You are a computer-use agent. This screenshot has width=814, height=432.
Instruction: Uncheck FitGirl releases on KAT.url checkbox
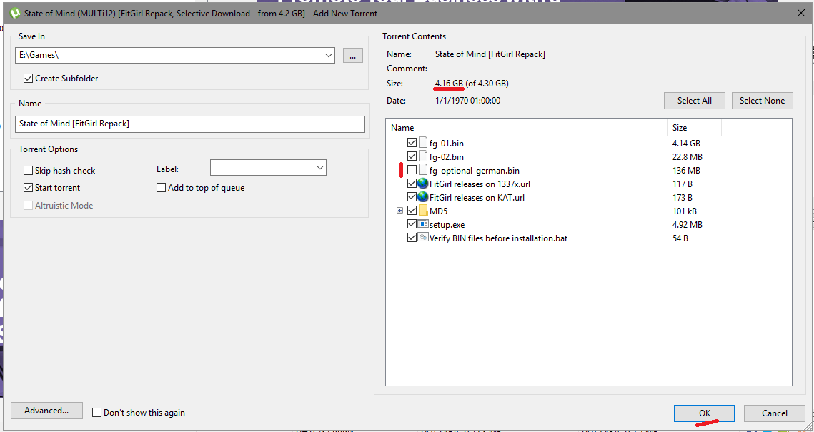click(412, 197)
